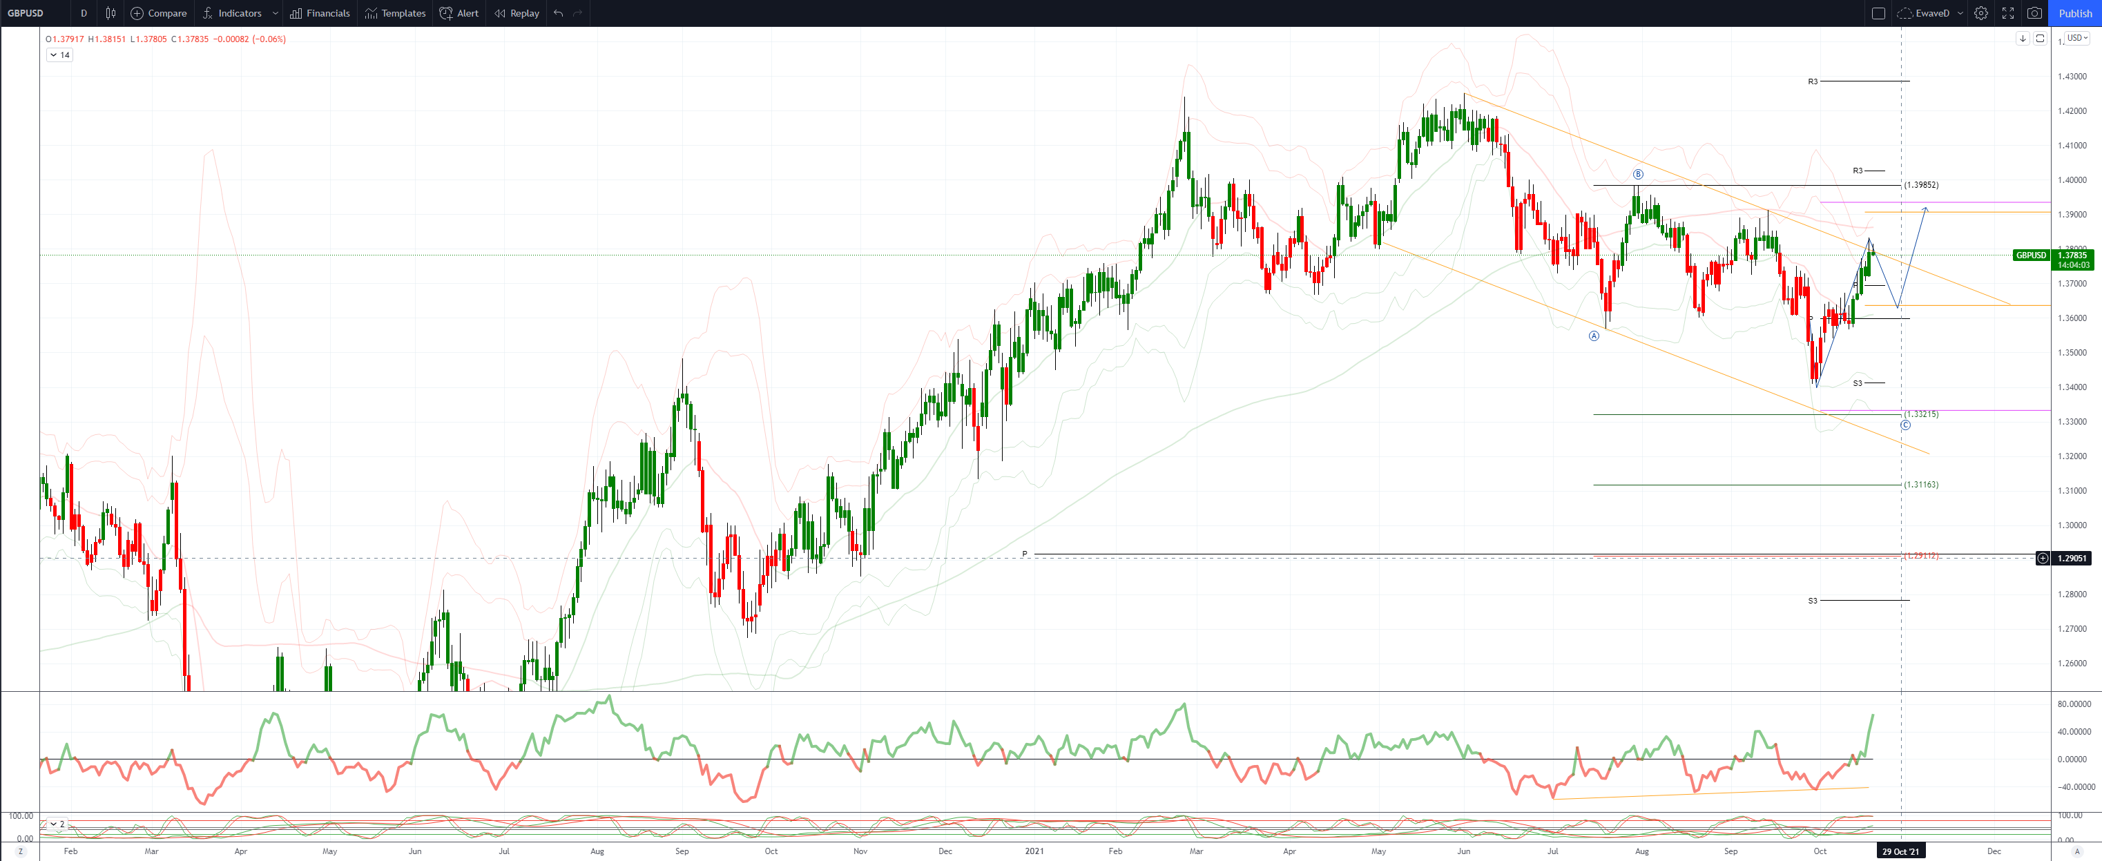Start bar Replay mode
2102x861 pixels.
[x=517, y=13]
